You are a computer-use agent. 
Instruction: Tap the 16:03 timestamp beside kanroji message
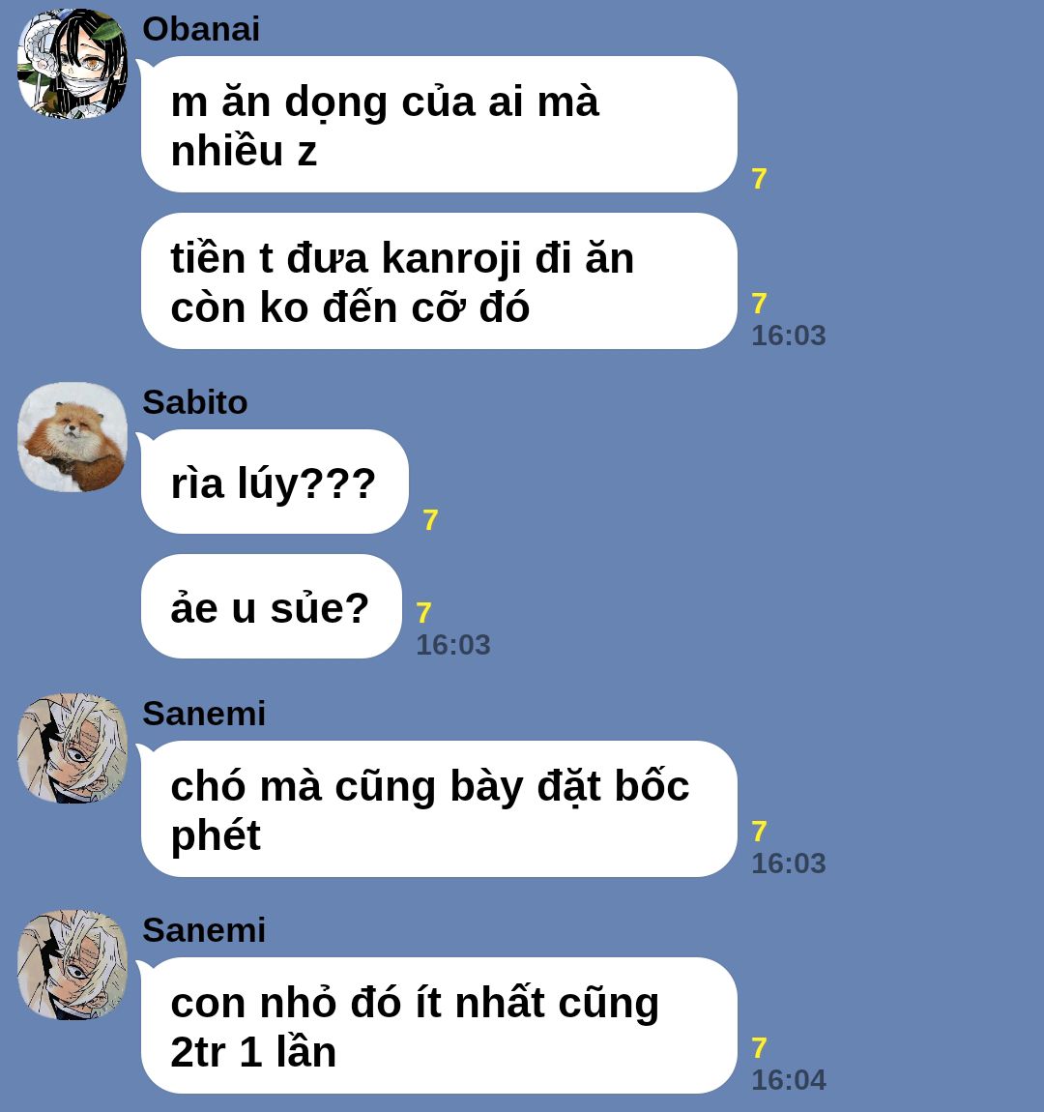coord(789,336)
